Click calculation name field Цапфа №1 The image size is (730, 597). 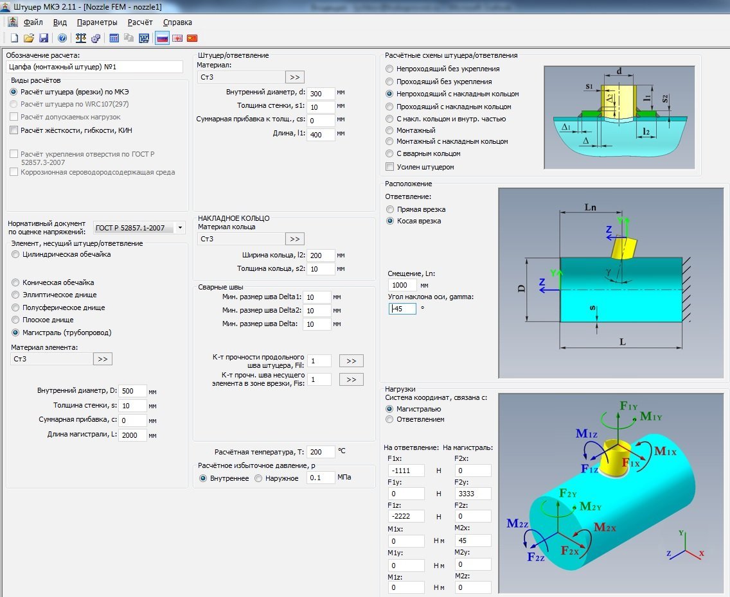click(x=94, y=67)
